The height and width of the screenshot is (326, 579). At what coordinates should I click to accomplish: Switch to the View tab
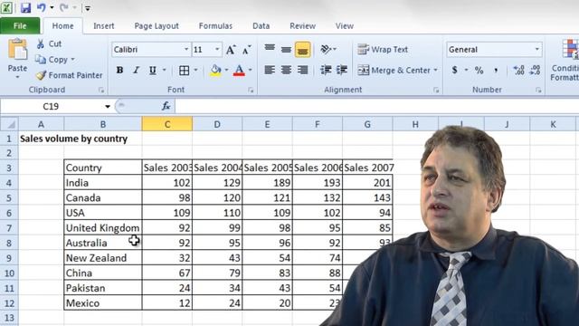[345, 26]
